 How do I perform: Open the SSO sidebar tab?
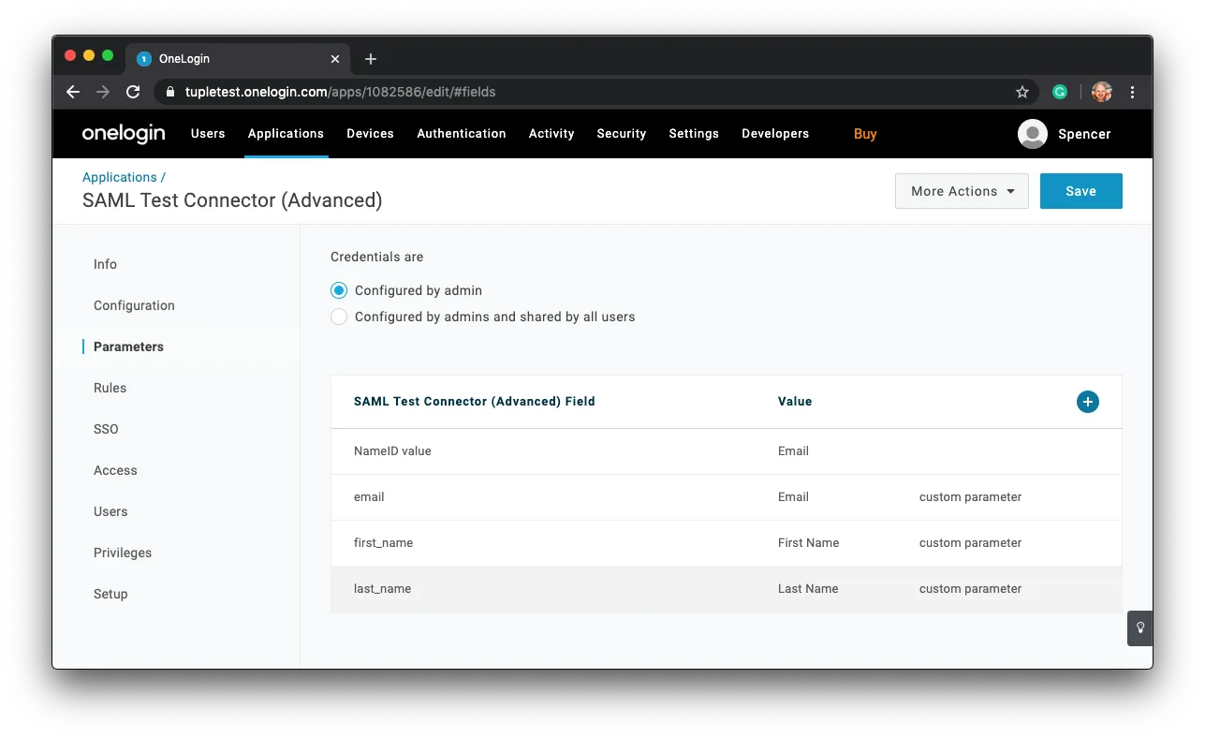point(106,429)
